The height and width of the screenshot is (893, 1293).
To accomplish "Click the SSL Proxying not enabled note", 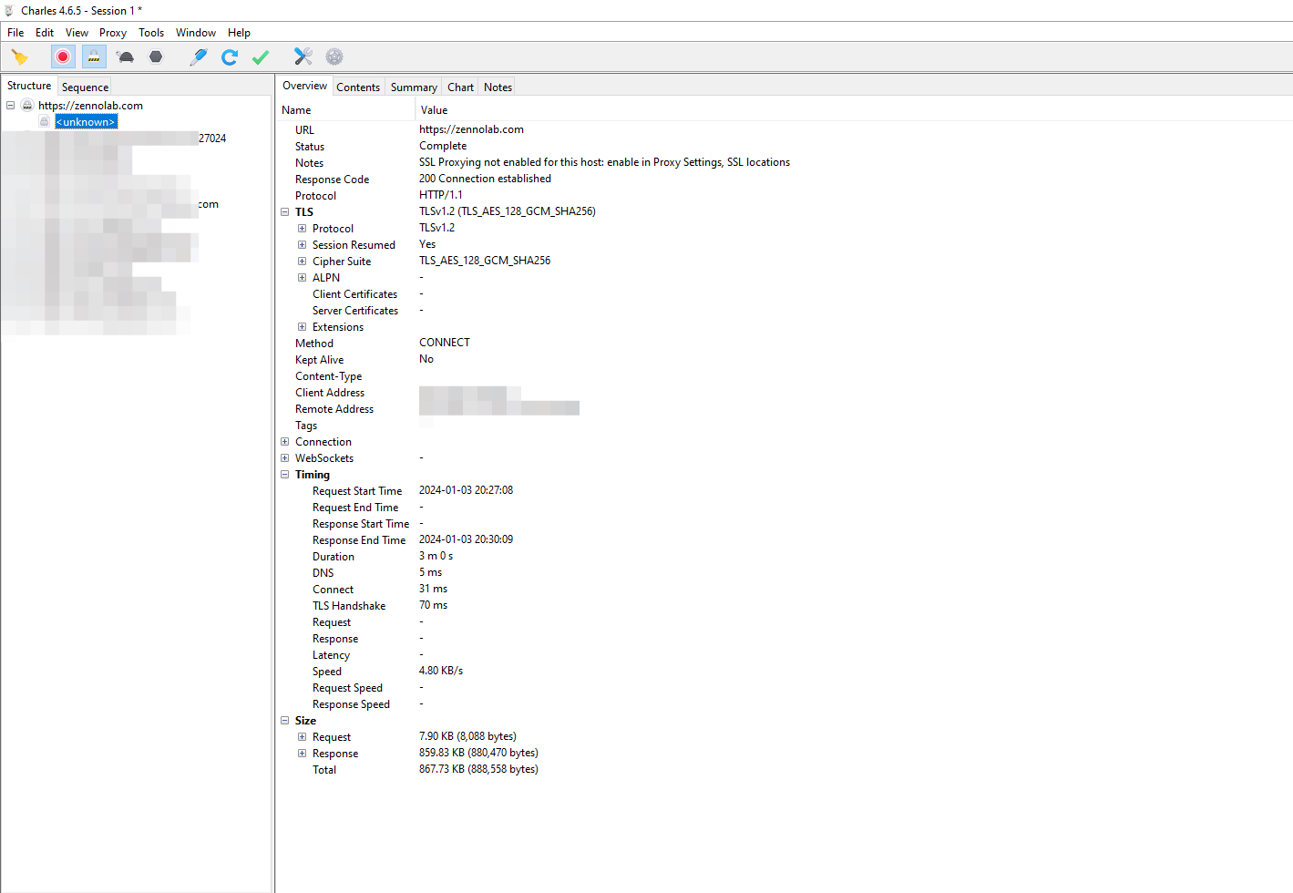I will 604,162.
